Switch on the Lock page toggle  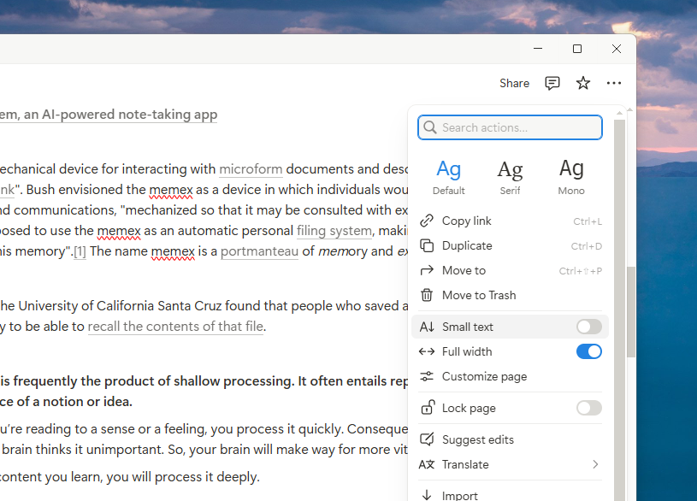(x=589, y=408)
